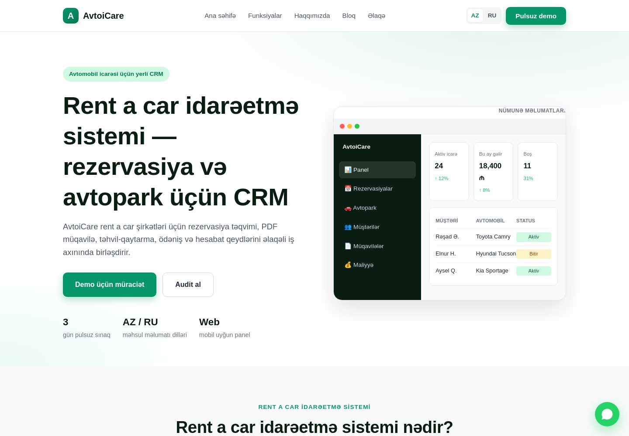Click the Audit al button
The image size is (629, 436).
[x=188, y=285]
